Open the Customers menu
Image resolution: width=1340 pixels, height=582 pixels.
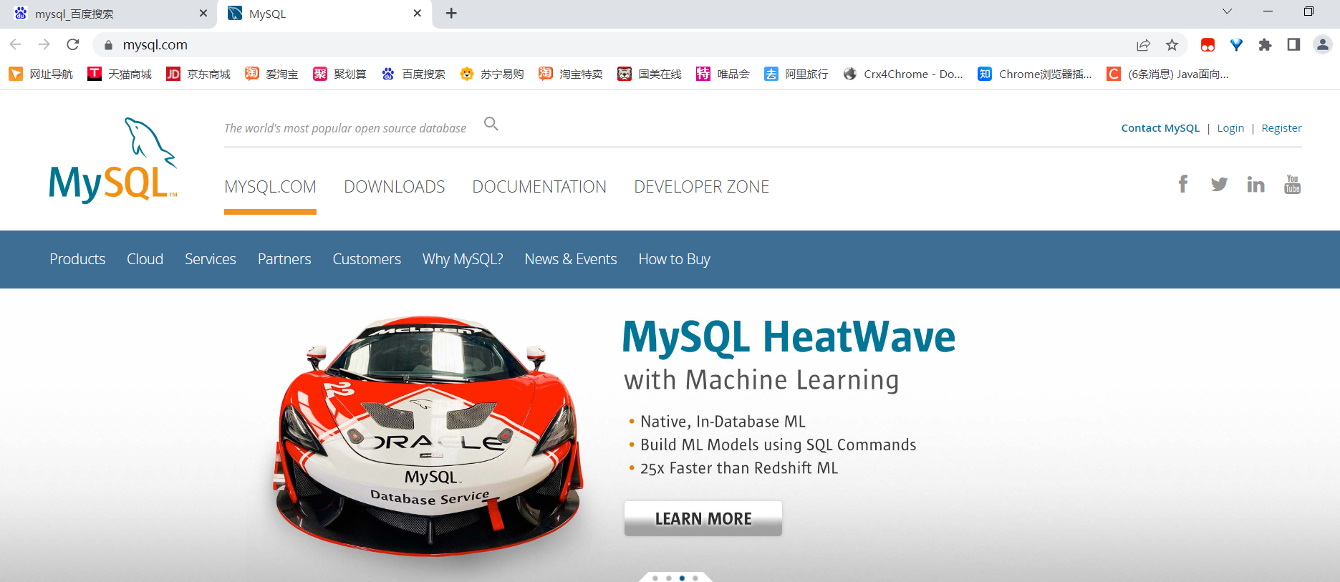(367, 259)
